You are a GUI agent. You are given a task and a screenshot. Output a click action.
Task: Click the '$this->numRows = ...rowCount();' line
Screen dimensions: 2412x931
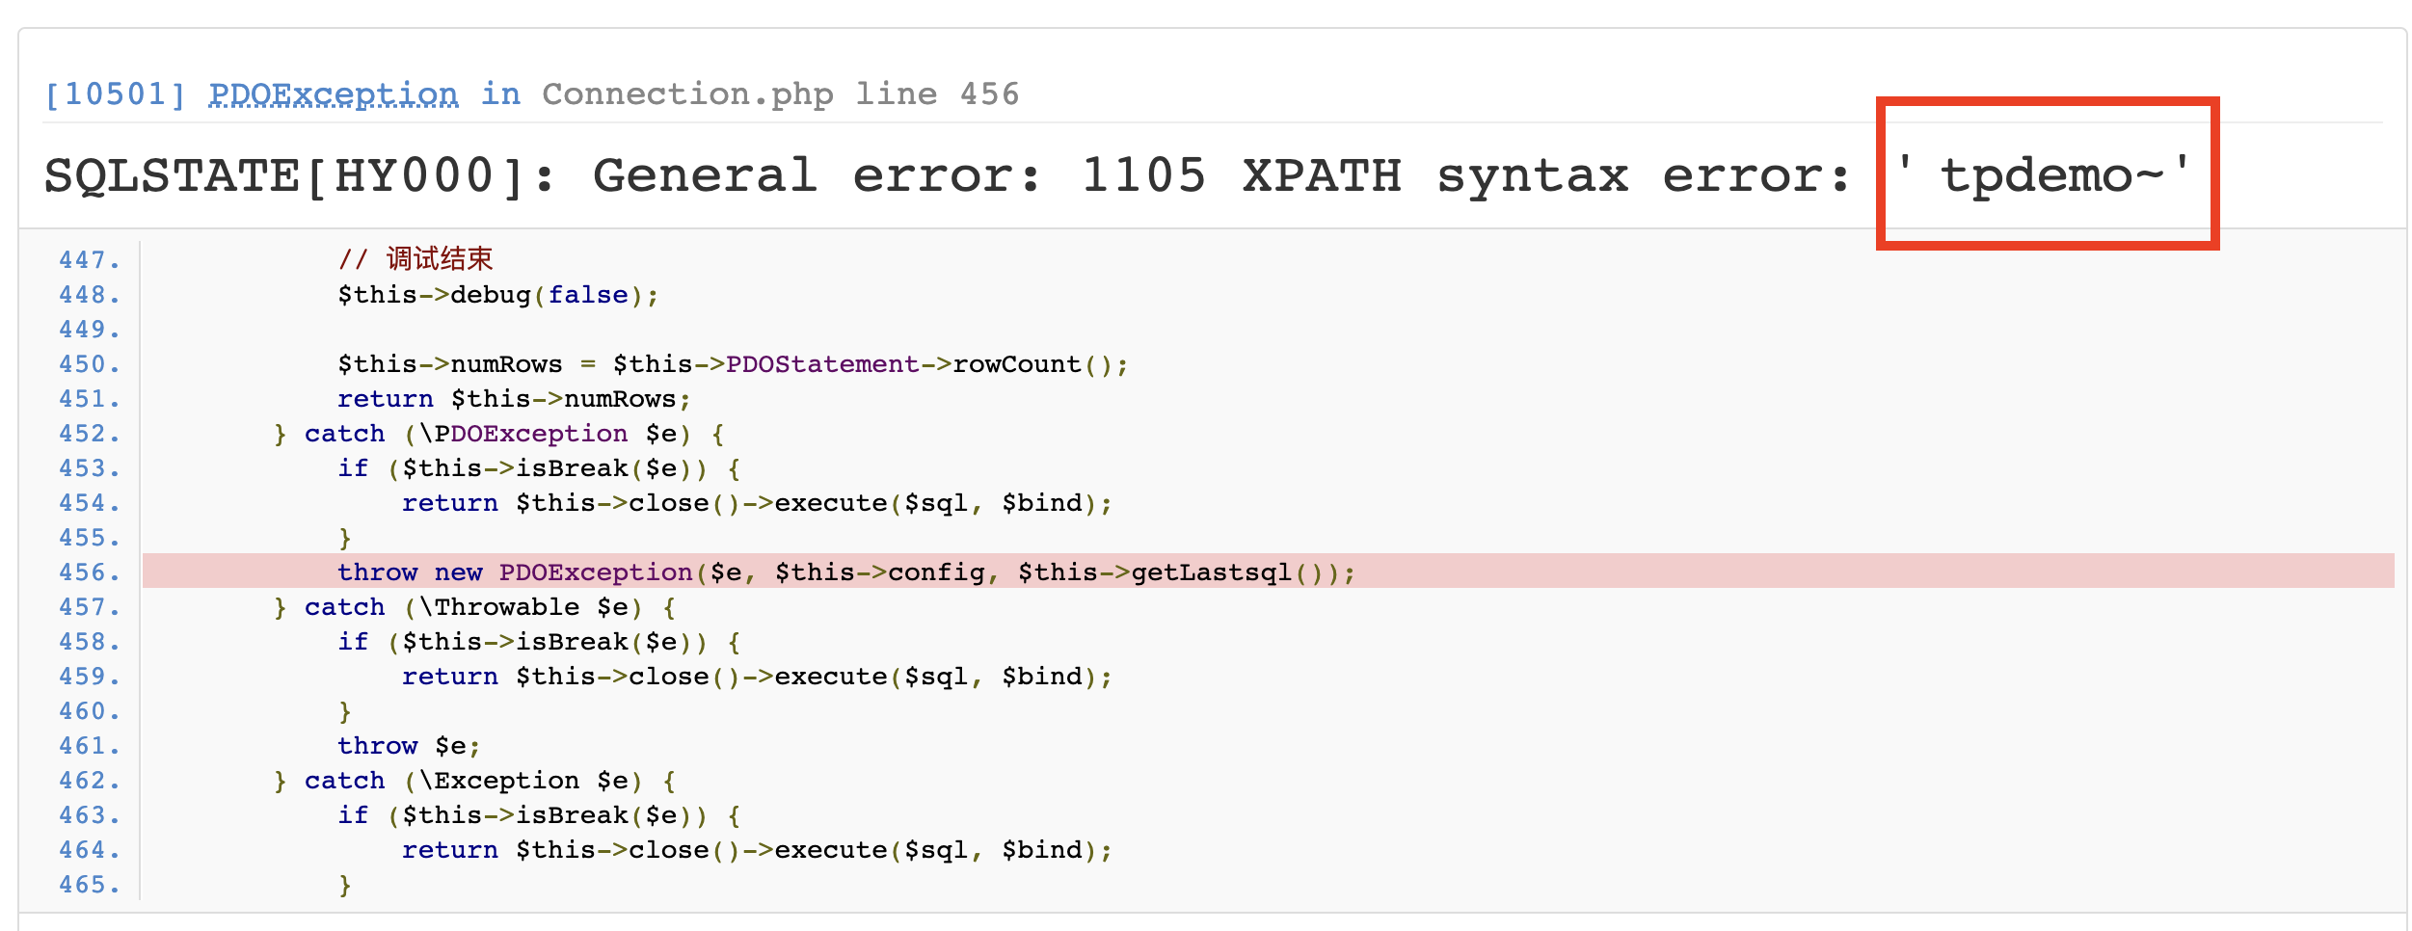coord(733,364)
